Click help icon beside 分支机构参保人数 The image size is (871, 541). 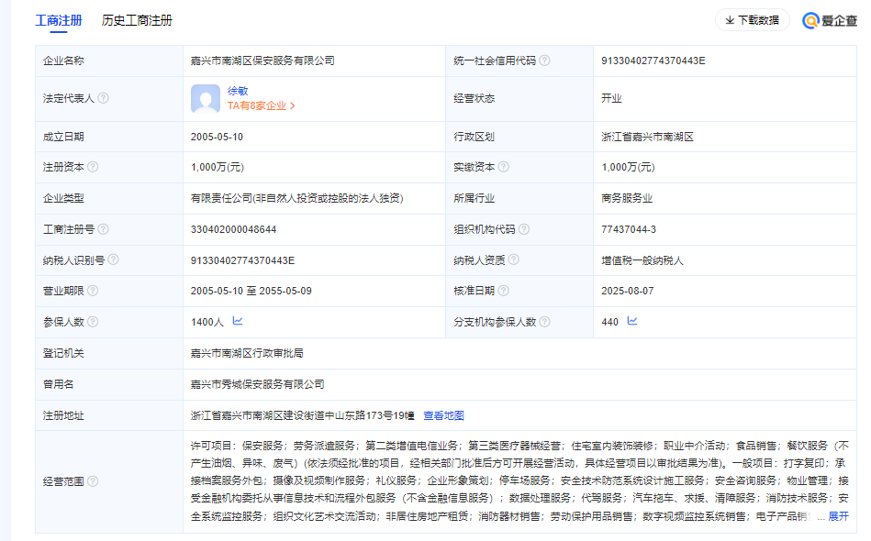pos(544,322)
